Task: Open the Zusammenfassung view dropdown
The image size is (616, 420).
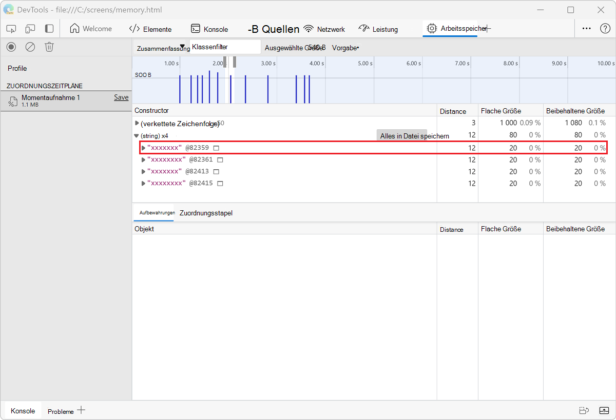Action: click(161, 48)
